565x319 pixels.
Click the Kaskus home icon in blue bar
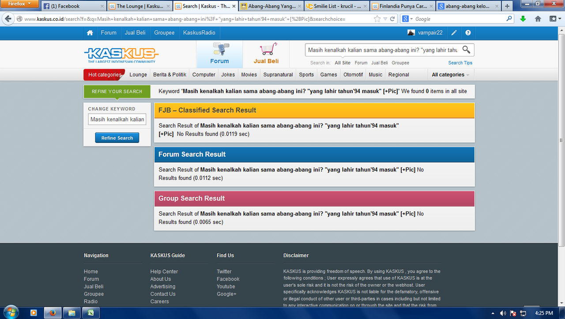tap(90, 33)
